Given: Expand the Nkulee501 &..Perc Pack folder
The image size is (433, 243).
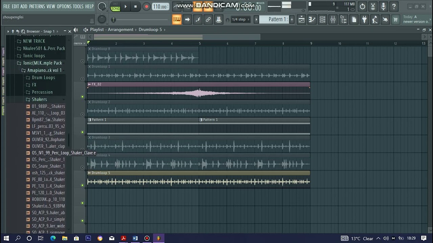Looking at the screenshot, I should pos(44,49).
